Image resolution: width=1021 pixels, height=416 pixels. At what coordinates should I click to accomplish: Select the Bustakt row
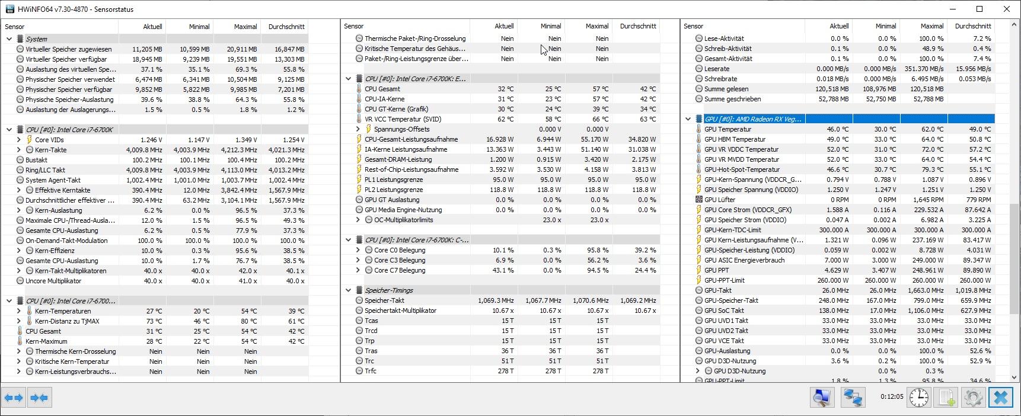click(155, 160)
